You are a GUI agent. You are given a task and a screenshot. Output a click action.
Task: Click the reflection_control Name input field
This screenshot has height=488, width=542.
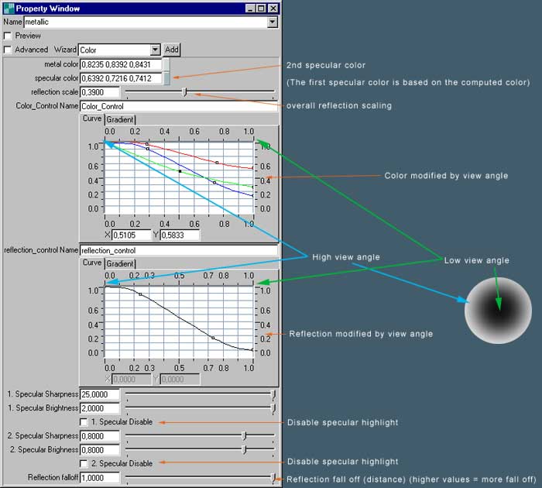179,250
